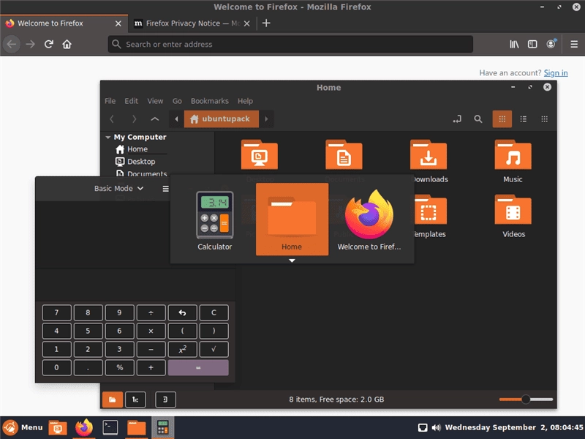Select Calculator in window switcher

pos(214,219)
